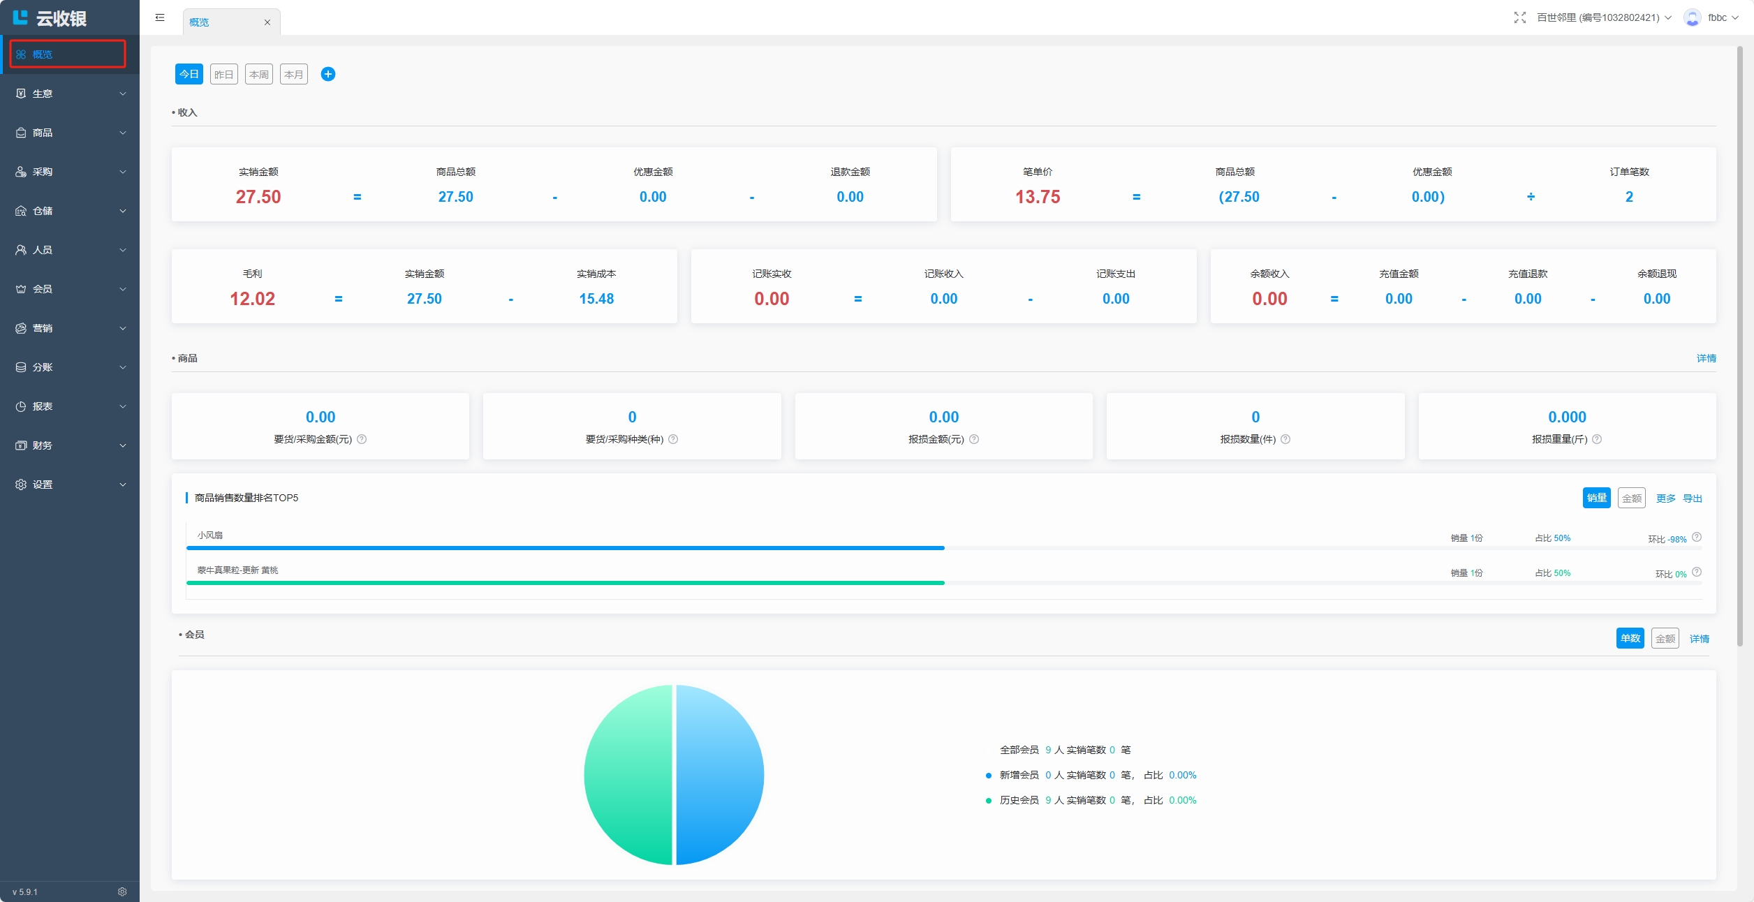Click the 云收银 logo icon
The image size is (1754, 902).
20,17
